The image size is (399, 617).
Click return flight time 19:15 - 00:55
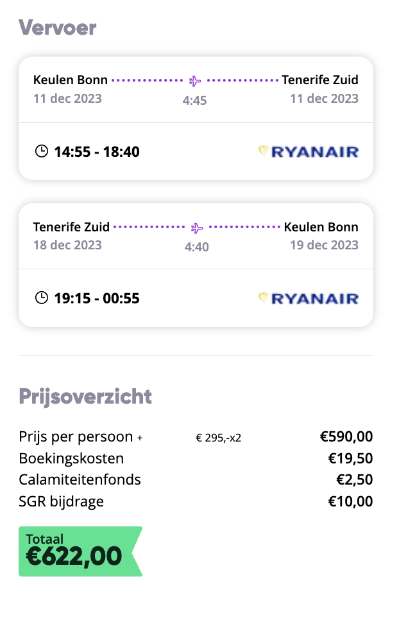point(97,298)
